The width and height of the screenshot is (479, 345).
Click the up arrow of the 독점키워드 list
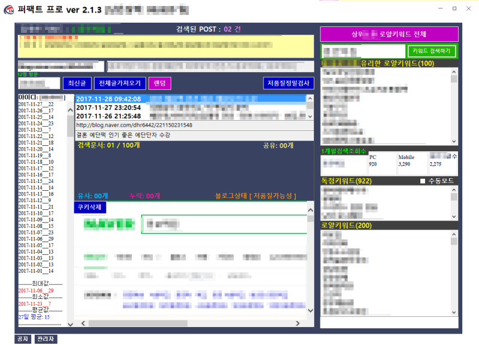[x=454, y=190]
